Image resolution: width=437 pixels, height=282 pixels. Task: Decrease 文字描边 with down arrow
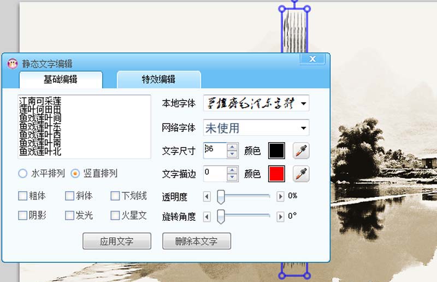point(232,177)
